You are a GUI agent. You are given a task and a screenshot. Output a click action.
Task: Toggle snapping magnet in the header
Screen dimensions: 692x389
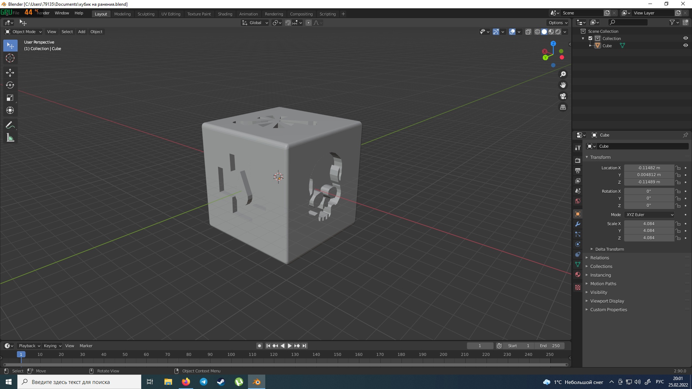coord(288,23)
